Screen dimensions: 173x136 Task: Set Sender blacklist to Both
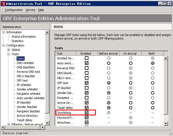152,93
